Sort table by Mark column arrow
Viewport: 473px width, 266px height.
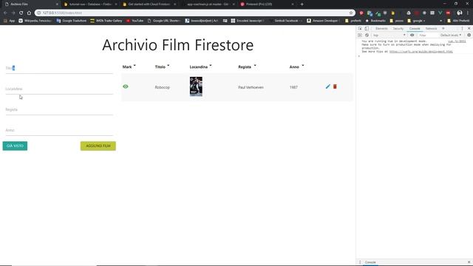135,66
